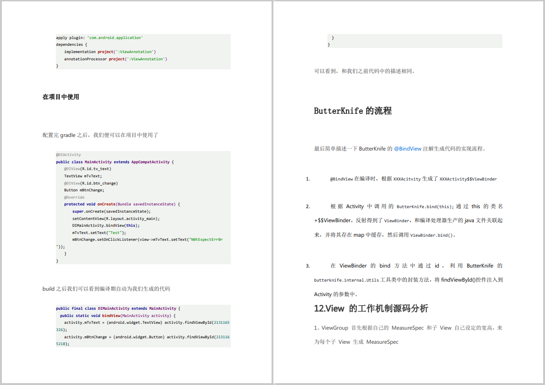The width and height of the screenshot is (545, 385).
Task: Click line 'mTvText.setText("Test");'
Action: click(x=99, y=232)
